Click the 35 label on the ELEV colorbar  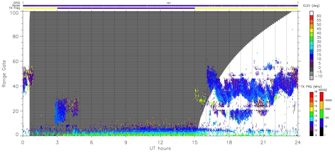(x=319, y=37)
